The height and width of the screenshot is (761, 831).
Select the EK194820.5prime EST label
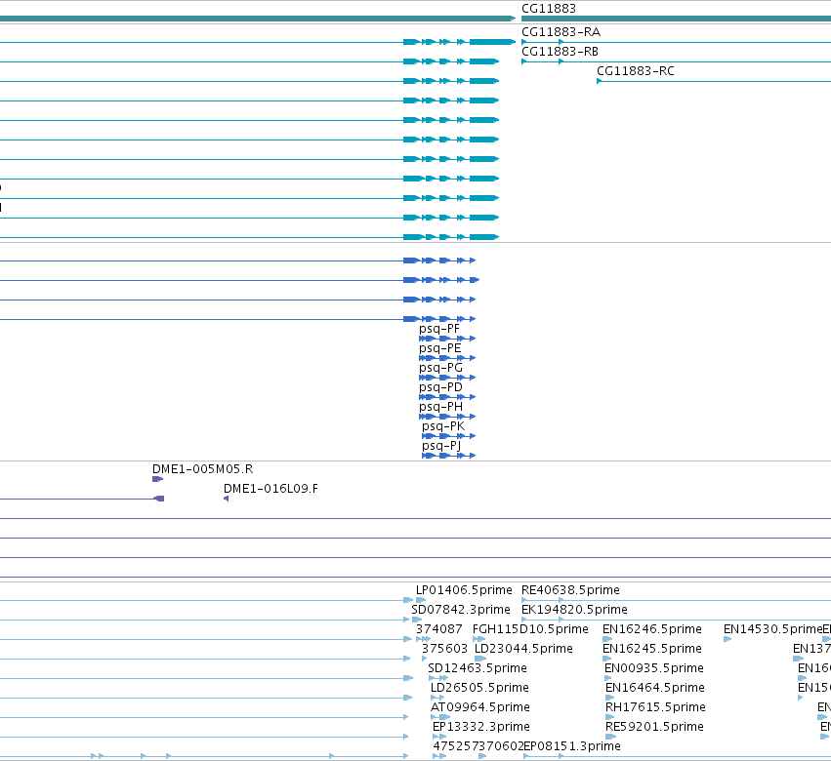coord(574,610)
